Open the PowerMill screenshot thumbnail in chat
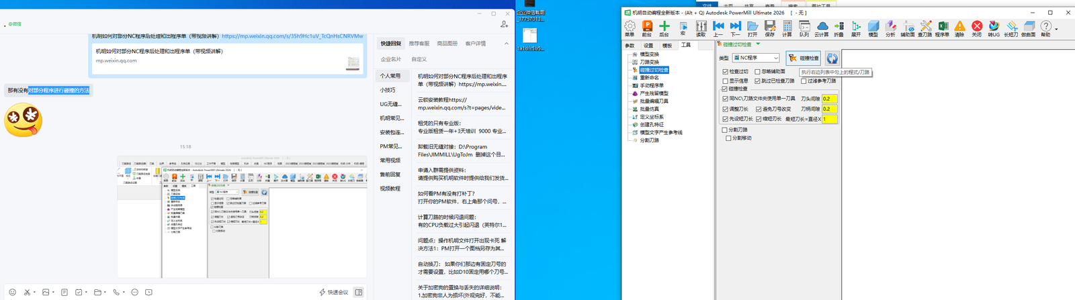 242,217
